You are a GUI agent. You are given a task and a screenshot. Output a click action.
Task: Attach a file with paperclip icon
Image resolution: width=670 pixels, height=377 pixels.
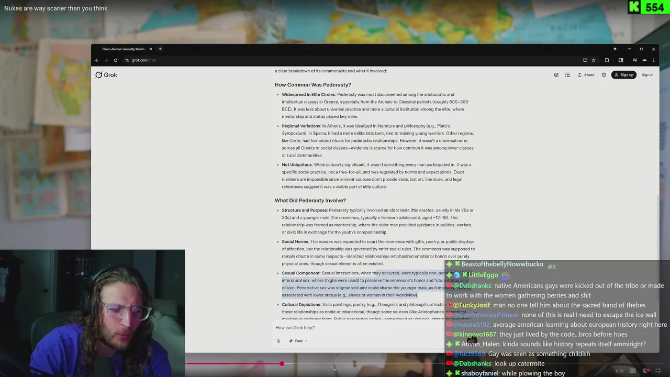(278, 341)
